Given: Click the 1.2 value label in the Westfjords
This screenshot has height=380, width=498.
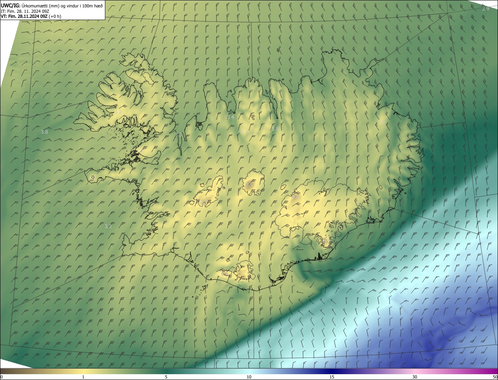Looking at the screenshot, I should pos(118,112).
